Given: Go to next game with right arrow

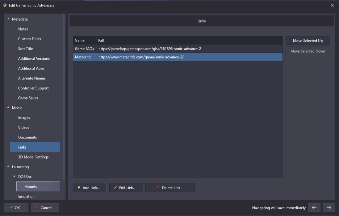Looking at the screenshot, I should 329,208.
